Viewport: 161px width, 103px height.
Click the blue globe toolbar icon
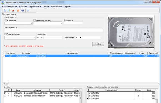tap(22, 10)
